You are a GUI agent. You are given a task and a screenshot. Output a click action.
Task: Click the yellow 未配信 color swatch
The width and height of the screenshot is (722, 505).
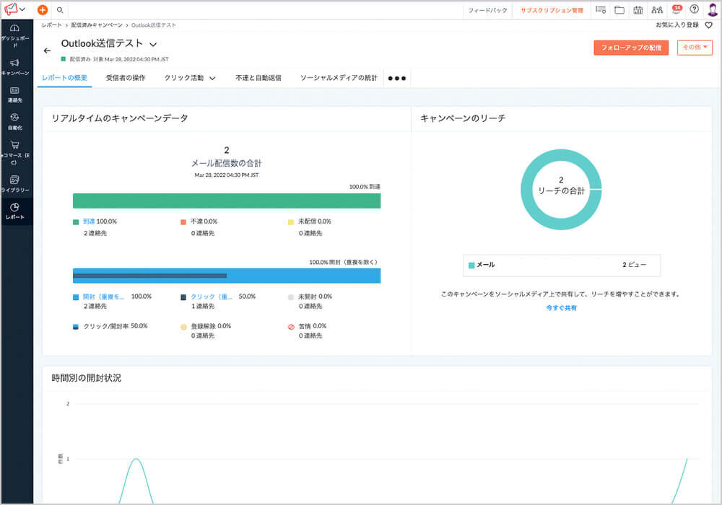pos(290,222)
